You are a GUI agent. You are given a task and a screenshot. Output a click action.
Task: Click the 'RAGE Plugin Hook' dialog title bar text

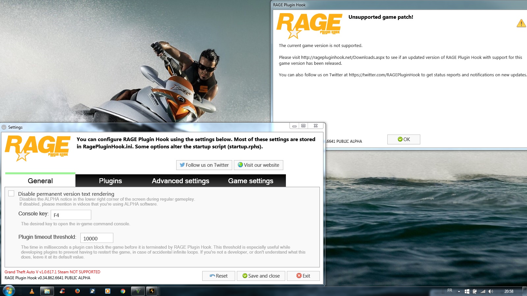pyautogui.click(x=289, y=5)
